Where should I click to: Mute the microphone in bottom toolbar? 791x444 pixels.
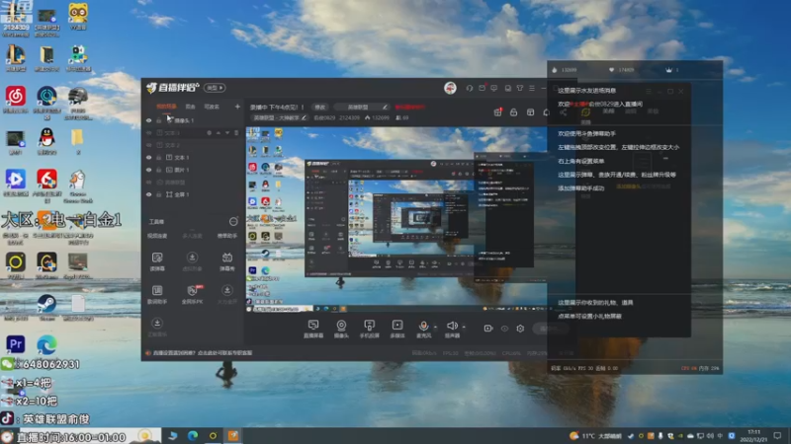424,329
